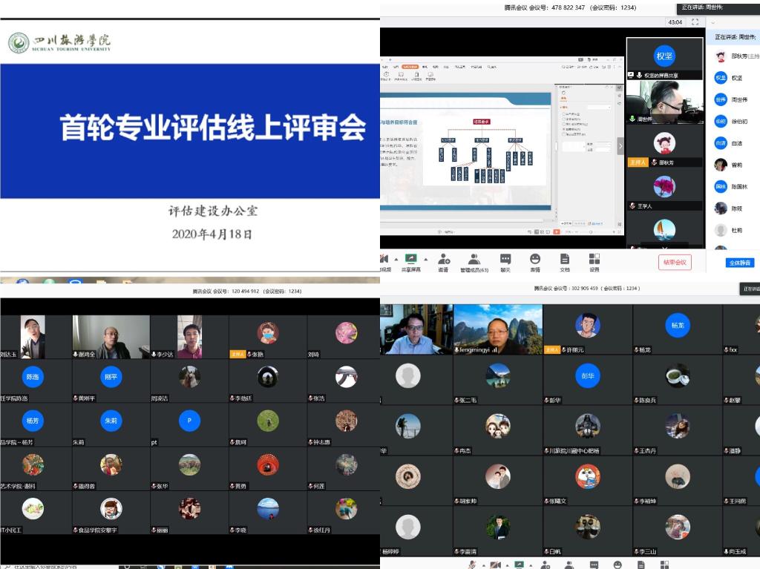Screen dimensions: 760x569
Task: Expand the arrow next to the video button
Action: pos(396,259)
